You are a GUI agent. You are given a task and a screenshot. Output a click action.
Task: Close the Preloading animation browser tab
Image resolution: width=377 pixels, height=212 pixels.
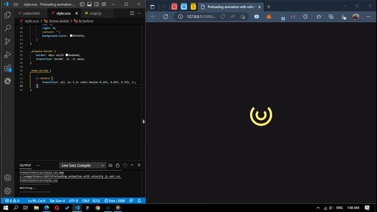(259, 7)
